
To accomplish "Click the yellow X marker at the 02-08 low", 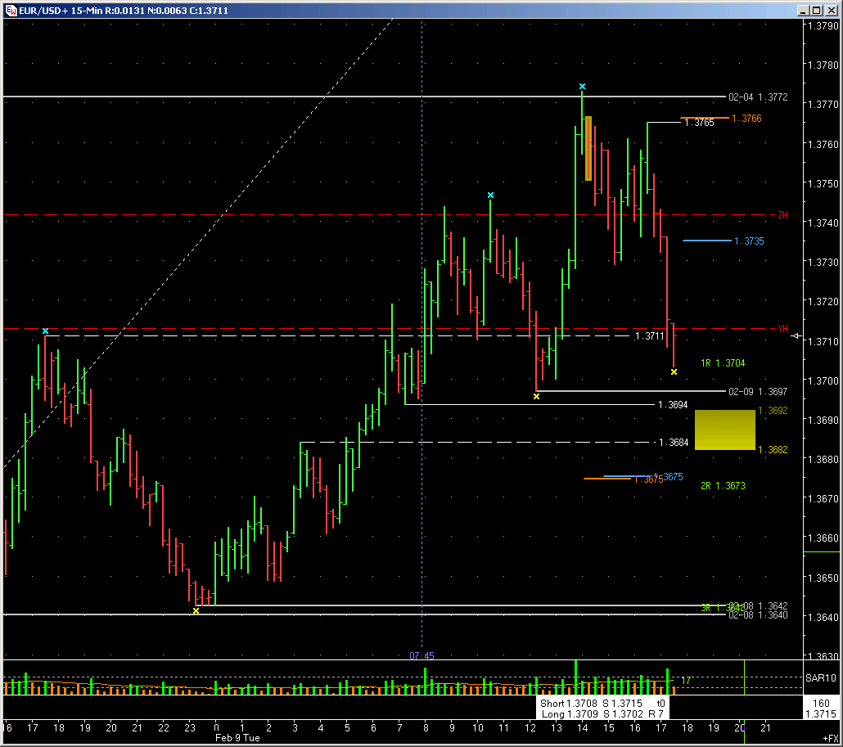I will pos(196,610).
